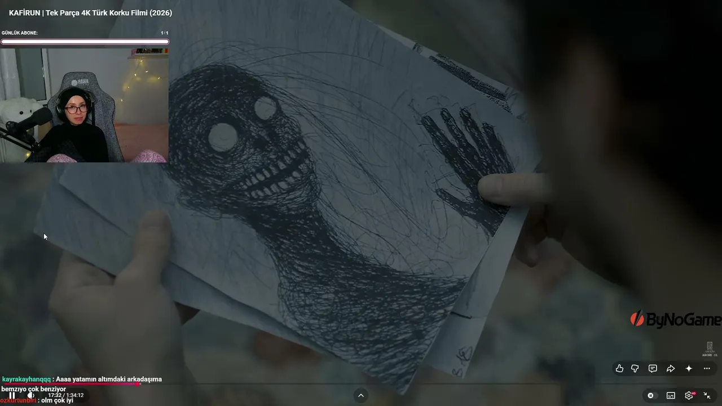Dislike the video with thumbs down

tap(635, 368)
